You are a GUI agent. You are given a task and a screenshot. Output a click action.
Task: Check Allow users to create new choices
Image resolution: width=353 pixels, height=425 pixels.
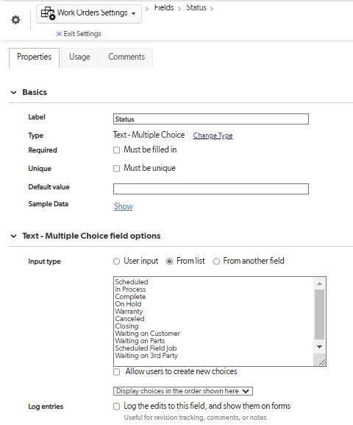[116, 372]
